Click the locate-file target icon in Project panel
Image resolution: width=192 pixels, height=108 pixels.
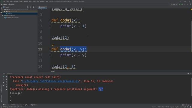click(x=28, y=7)
